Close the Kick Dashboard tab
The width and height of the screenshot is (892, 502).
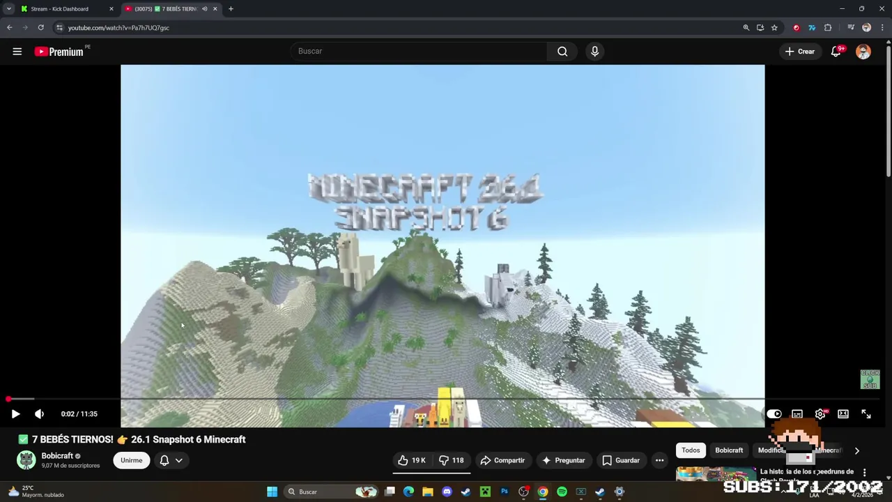[x=111, y=9]
